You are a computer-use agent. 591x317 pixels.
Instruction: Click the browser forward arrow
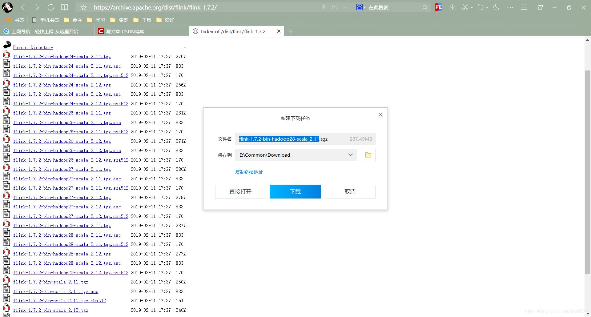point(37,7)
